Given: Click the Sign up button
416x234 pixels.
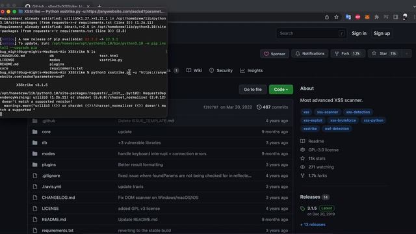Looking at the screenshot, I should point(382,33).
